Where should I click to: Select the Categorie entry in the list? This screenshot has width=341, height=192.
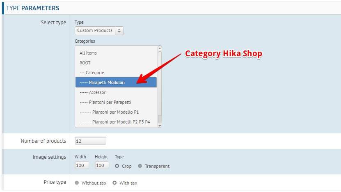point(92,73)
